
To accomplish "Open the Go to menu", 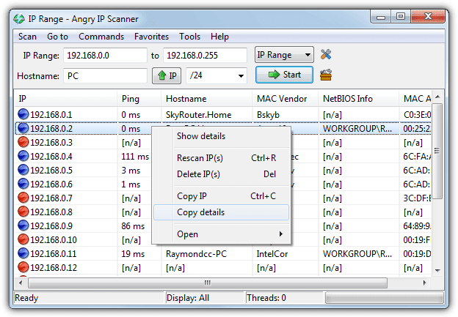I will [x=57, y=37].
